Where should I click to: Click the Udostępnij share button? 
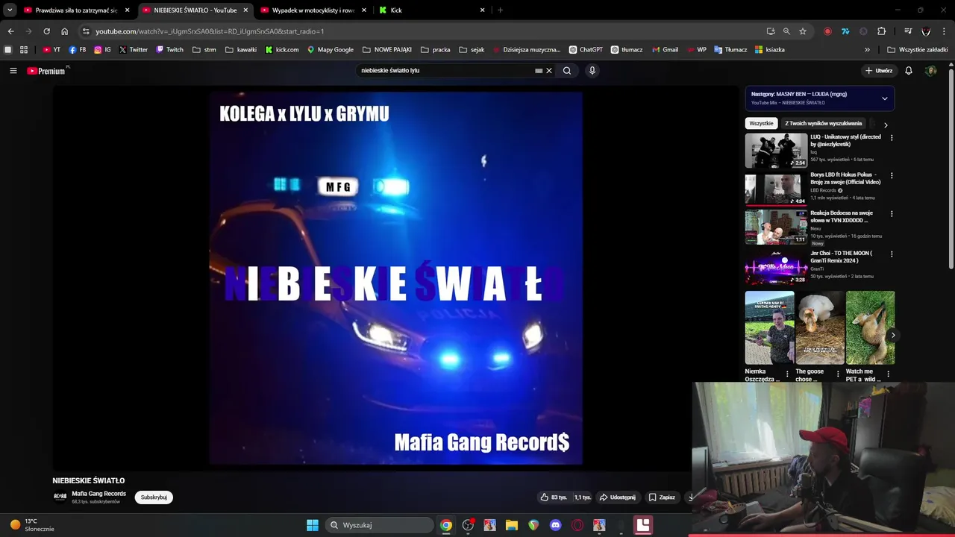point(618,497)
